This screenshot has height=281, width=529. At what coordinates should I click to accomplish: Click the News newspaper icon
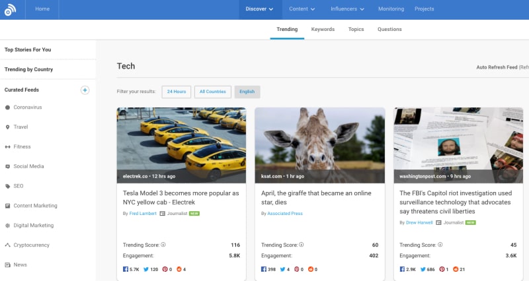(x=7, y=265)
